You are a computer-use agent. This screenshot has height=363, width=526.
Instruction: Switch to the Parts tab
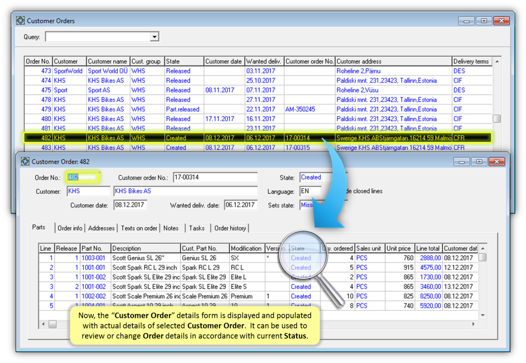click(x=38, y=227)
